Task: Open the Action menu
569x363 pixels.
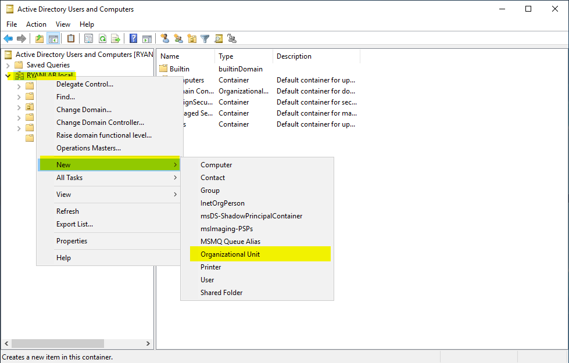Action: (36, 24)
